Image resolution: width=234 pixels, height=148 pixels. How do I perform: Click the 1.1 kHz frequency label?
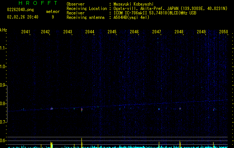pos(3,48)
